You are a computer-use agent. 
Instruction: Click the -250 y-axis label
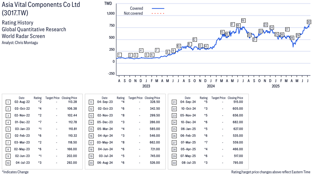[x=111, y=74]
